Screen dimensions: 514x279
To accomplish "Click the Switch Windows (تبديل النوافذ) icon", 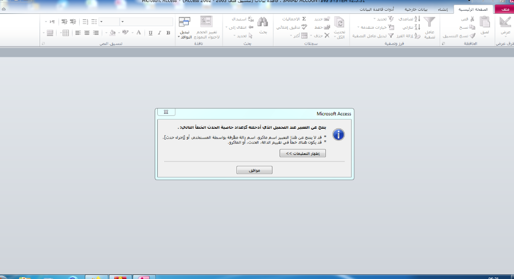I will (x=184, y=22).
